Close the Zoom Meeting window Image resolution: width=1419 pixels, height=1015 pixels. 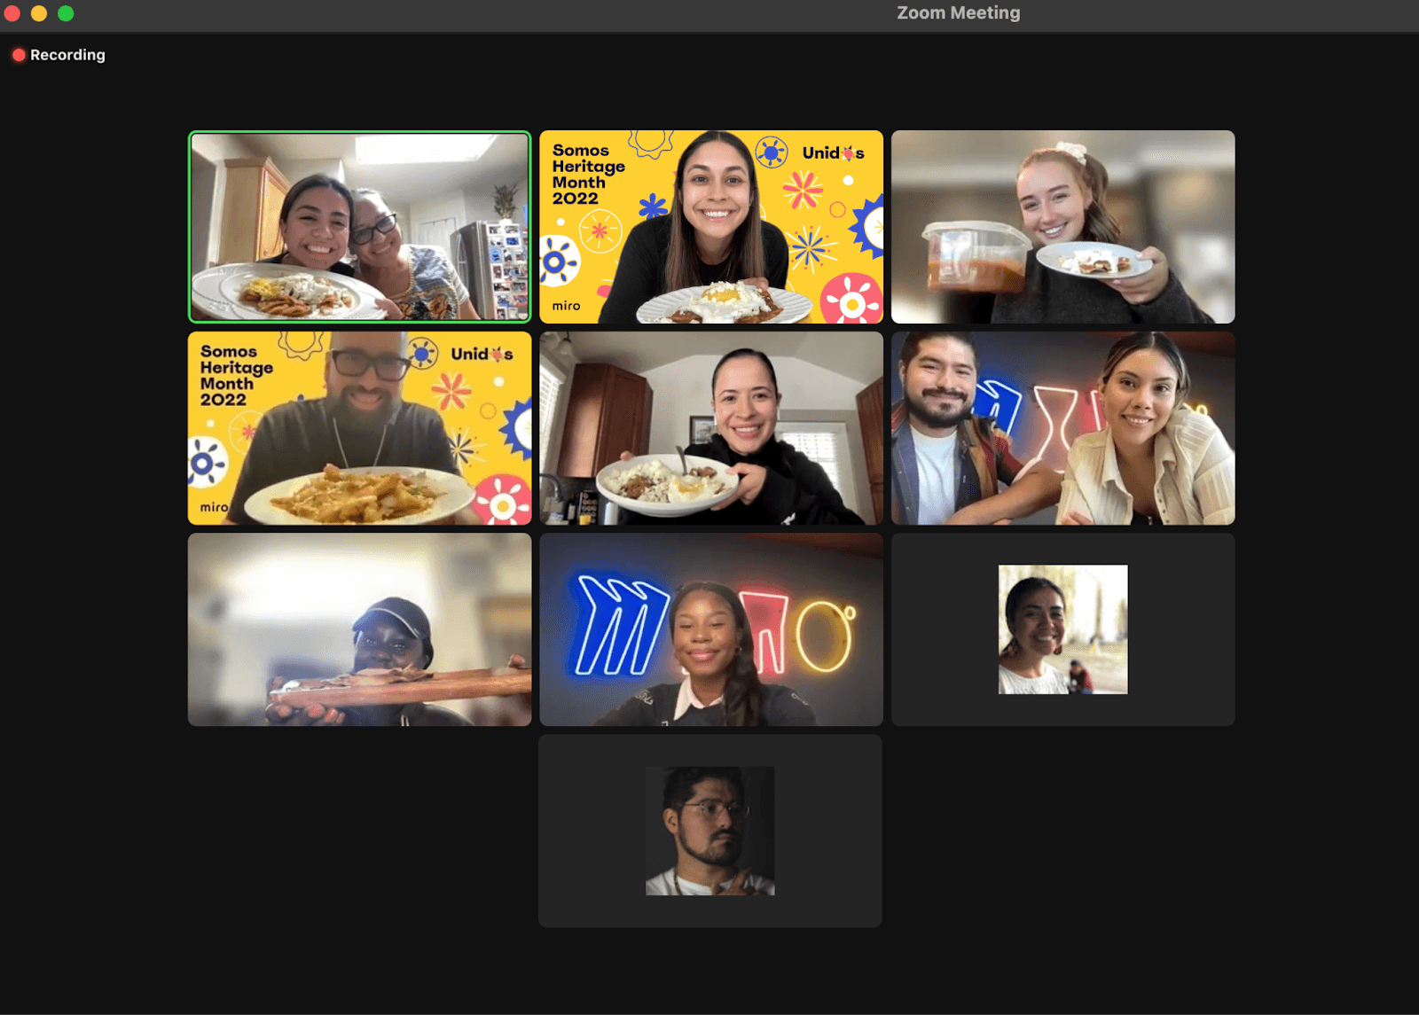pos(12,13)
